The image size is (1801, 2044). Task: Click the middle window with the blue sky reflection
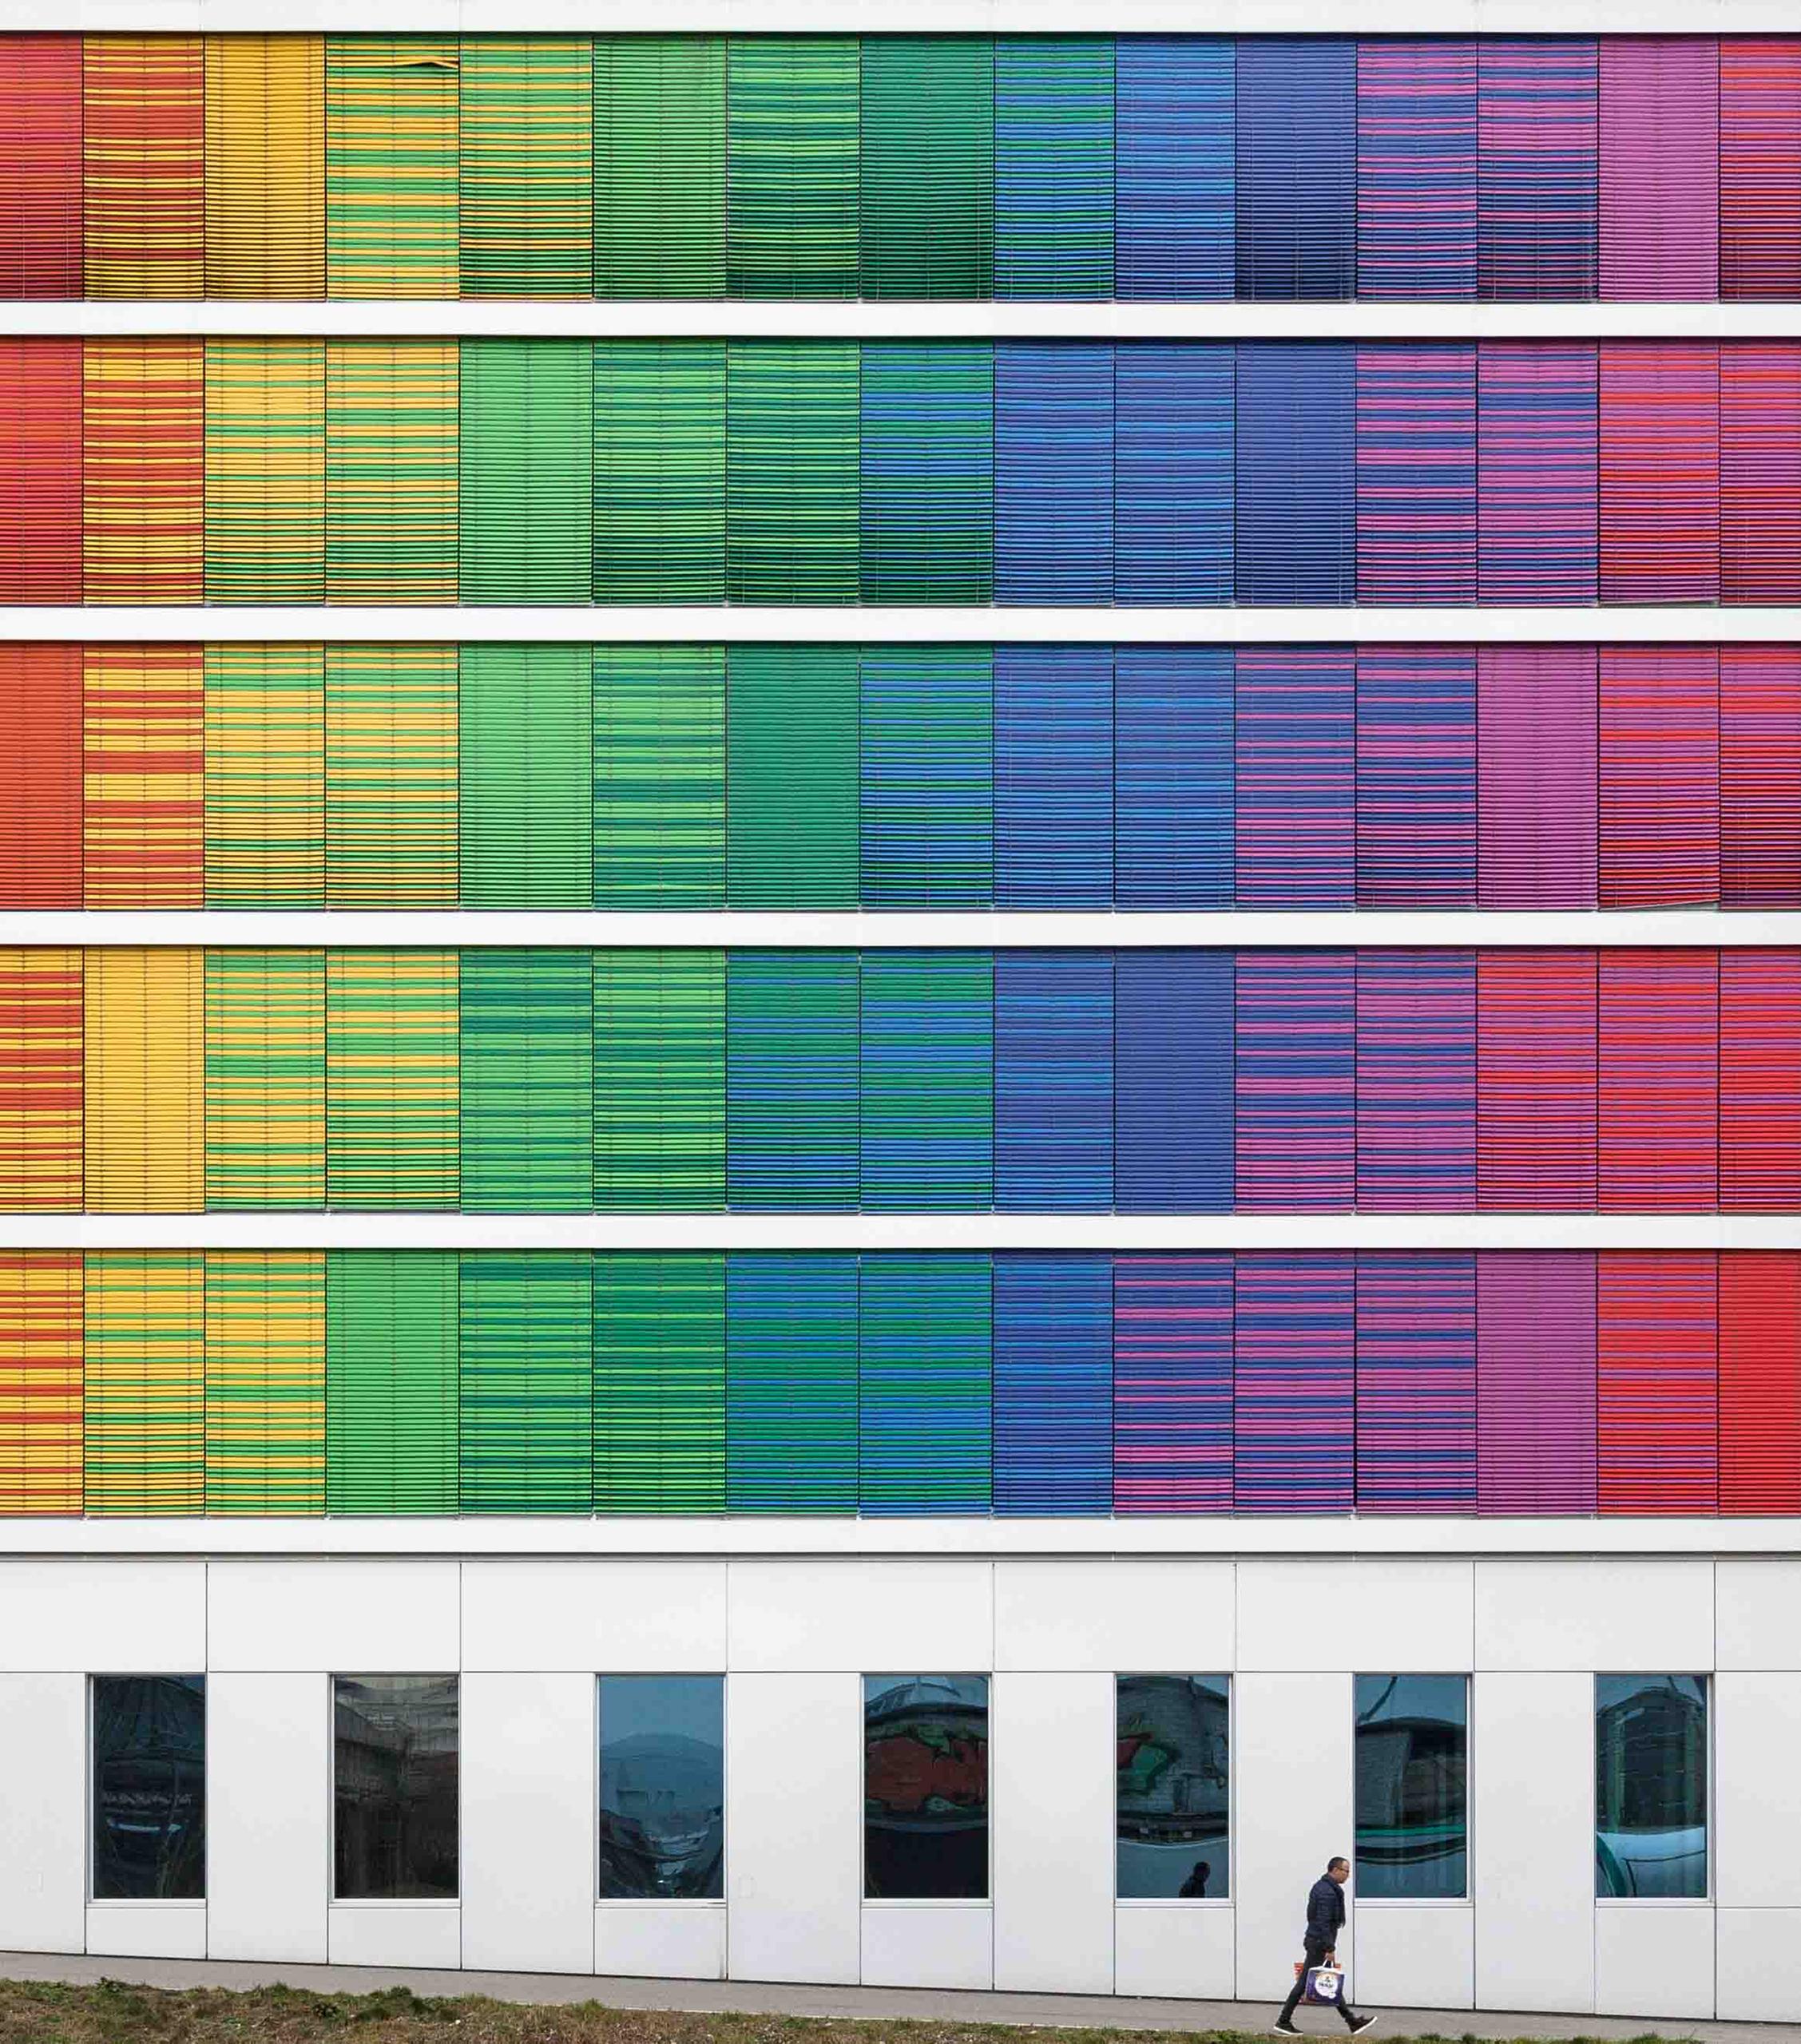(x=660, y=1786)
